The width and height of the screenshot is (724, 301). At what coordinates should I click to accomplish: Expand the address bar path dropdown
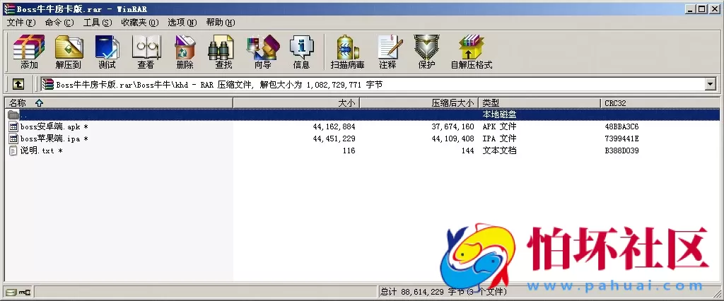(x=710, y=84)
